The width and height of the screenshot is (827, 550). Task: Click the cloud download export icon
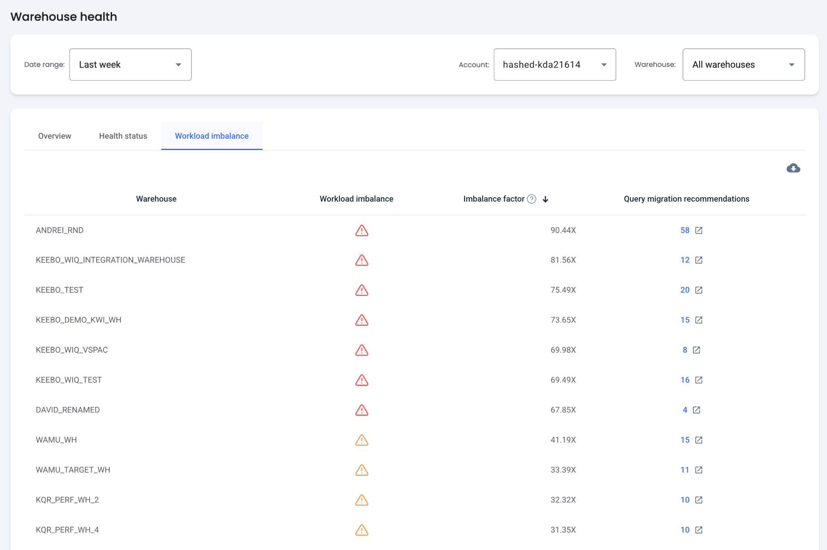pyautogui.click(x=793, y=168)
